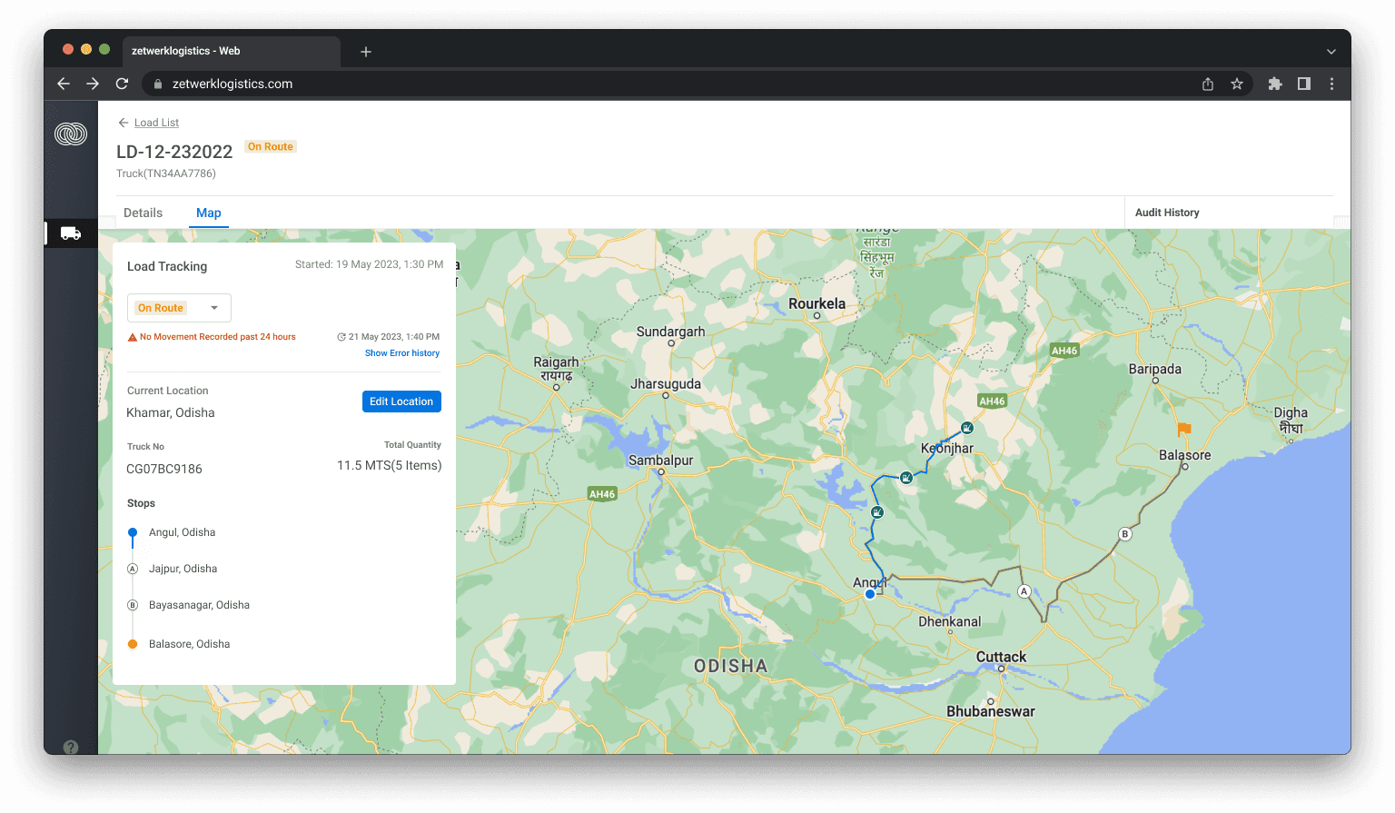Select the Balasore, Odisha stop
1395x813 pixels.
(x=189, y=644)
